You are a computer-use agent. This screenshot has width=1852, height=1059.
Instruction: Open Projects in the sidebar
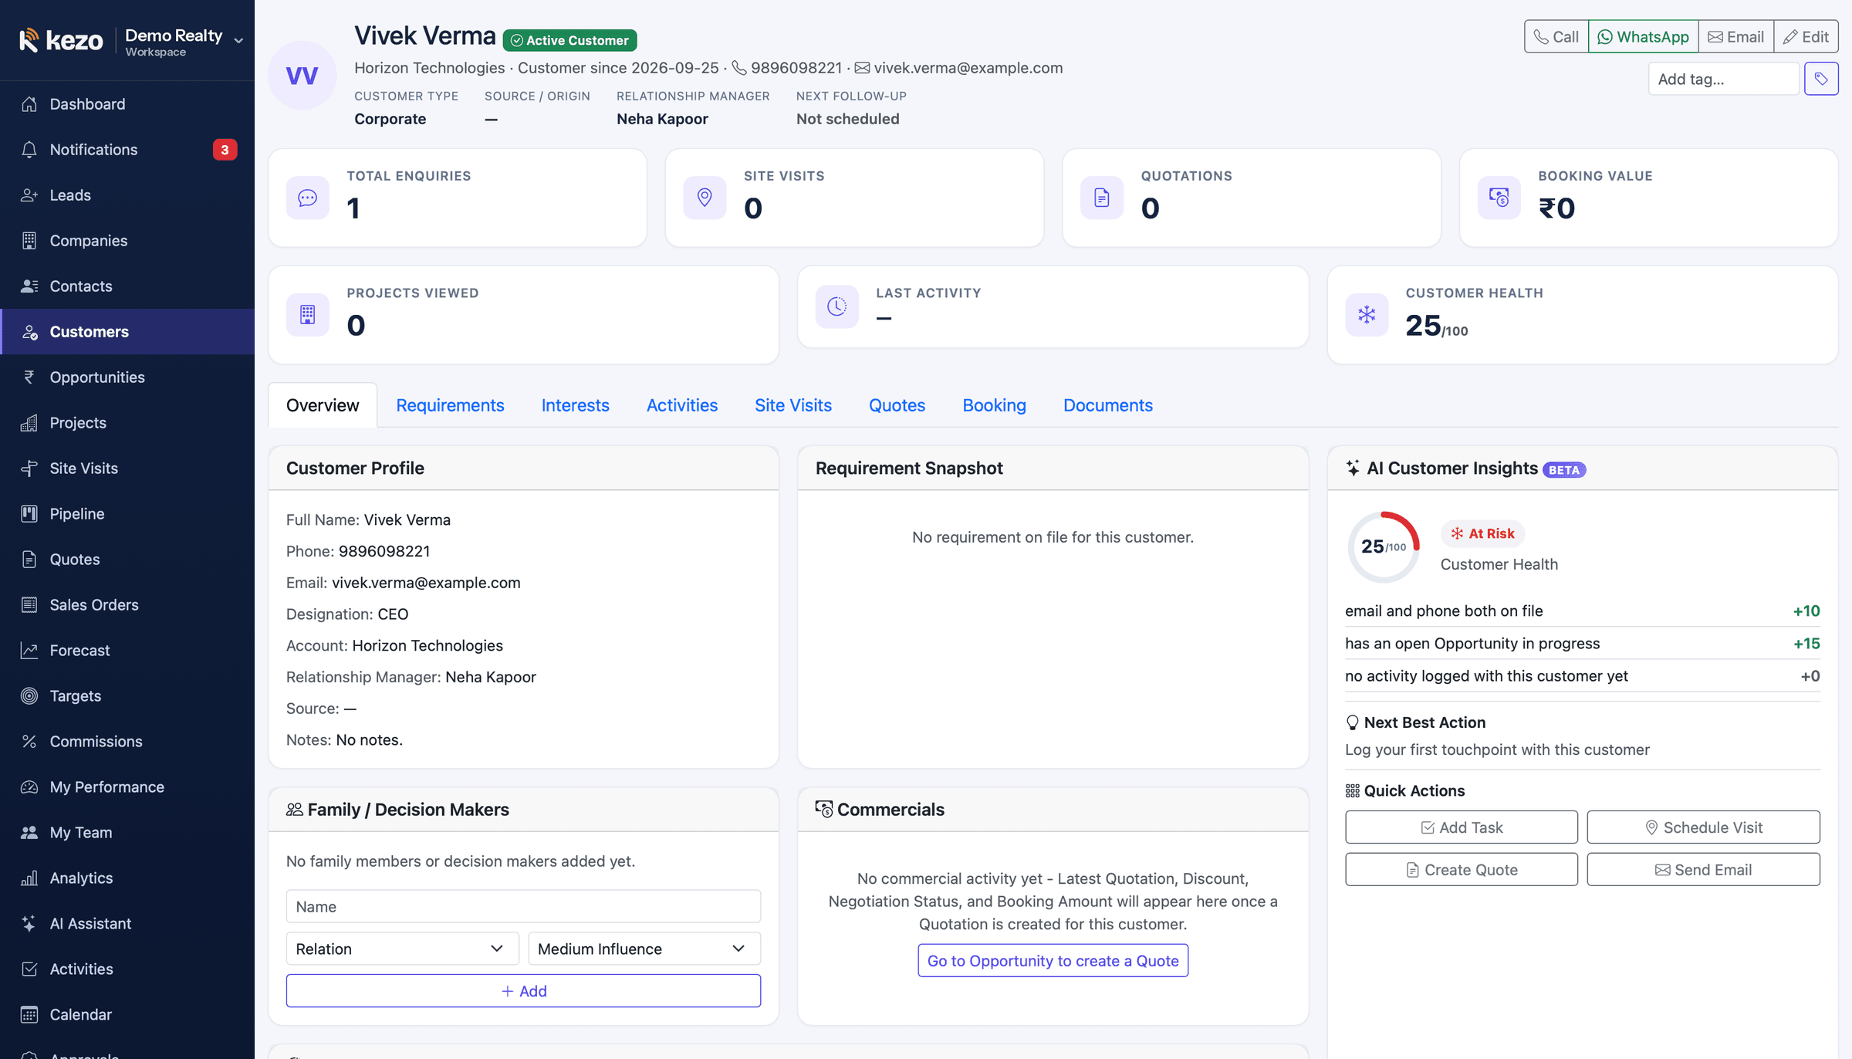(127, 423)
